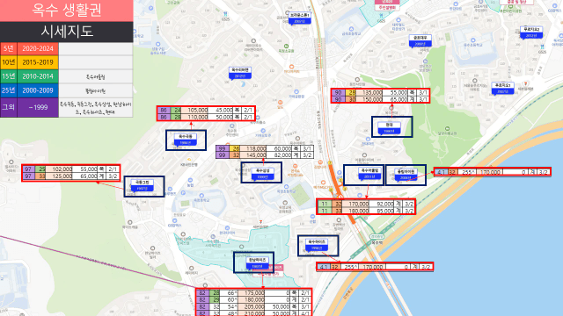Screen dimensions: 563x316
Task: Click the 푸르지오2 map marker
Action: 531,32
